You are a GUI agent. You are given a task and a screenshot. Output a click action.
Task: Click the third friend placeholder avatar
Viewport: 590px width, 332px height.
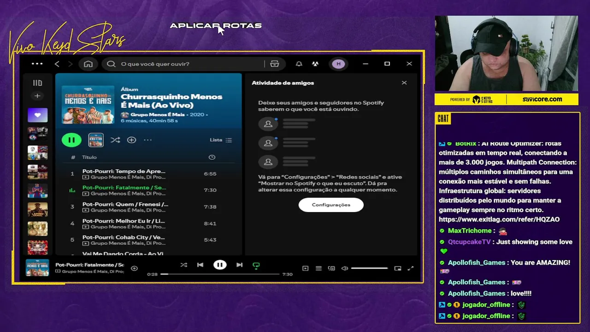pos(268,162)
